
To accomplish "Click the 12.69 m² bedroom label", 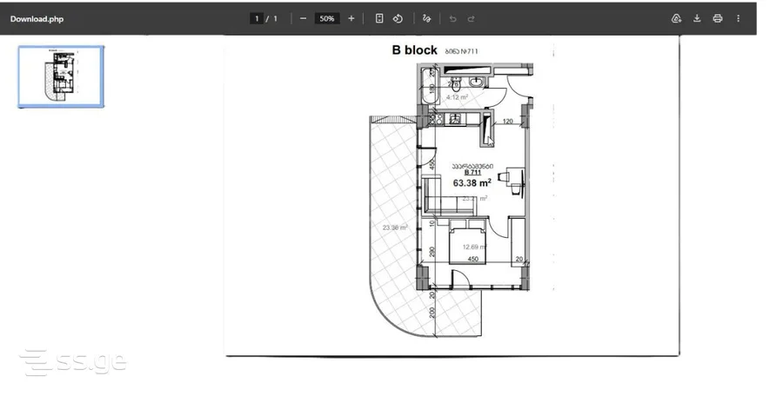I will [474, 247].
